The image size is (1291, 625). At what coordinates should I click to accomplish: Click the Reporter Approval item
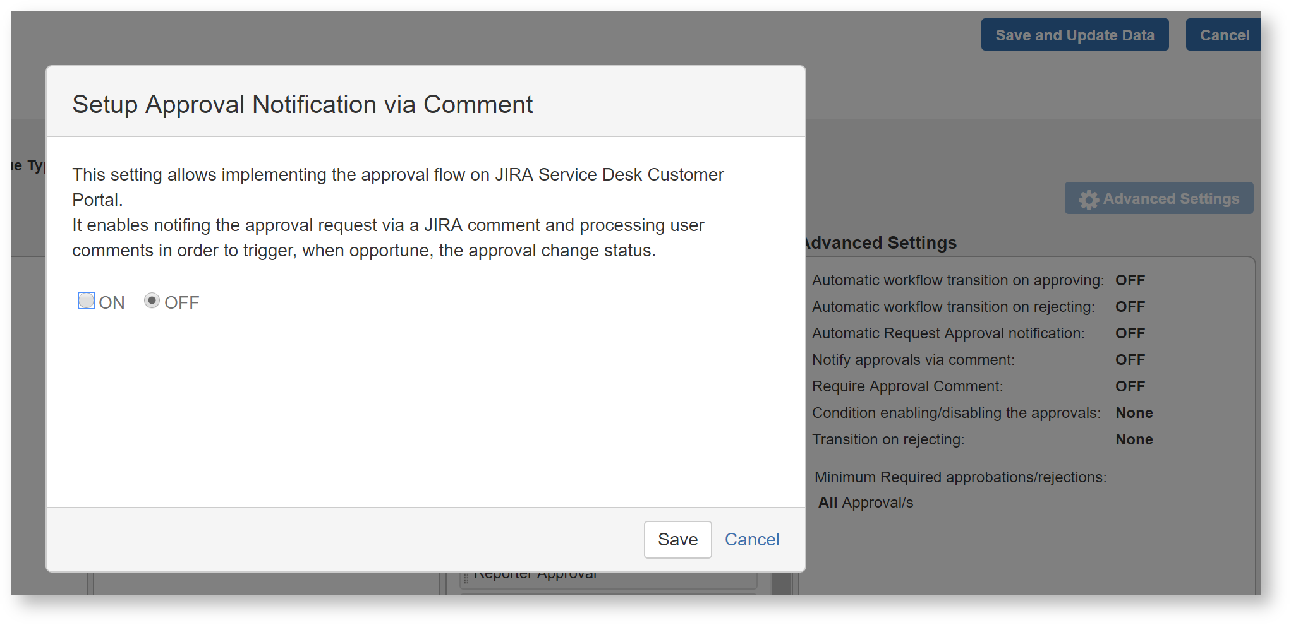(x=537, y=577)
